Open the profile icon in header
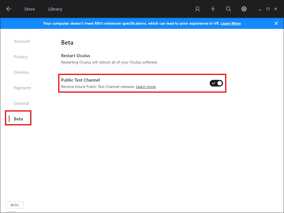 click(x=197, y=9)
